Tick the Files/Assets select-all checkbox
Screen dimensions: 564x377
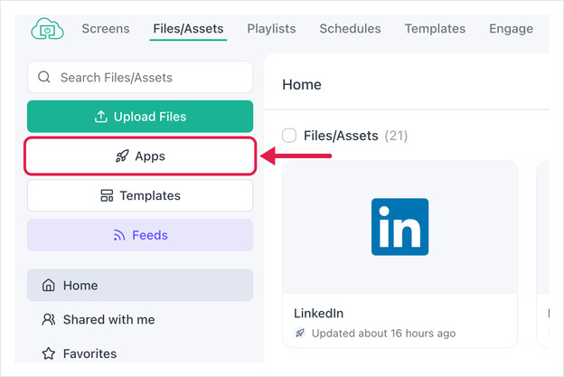[x=289, y=136]
